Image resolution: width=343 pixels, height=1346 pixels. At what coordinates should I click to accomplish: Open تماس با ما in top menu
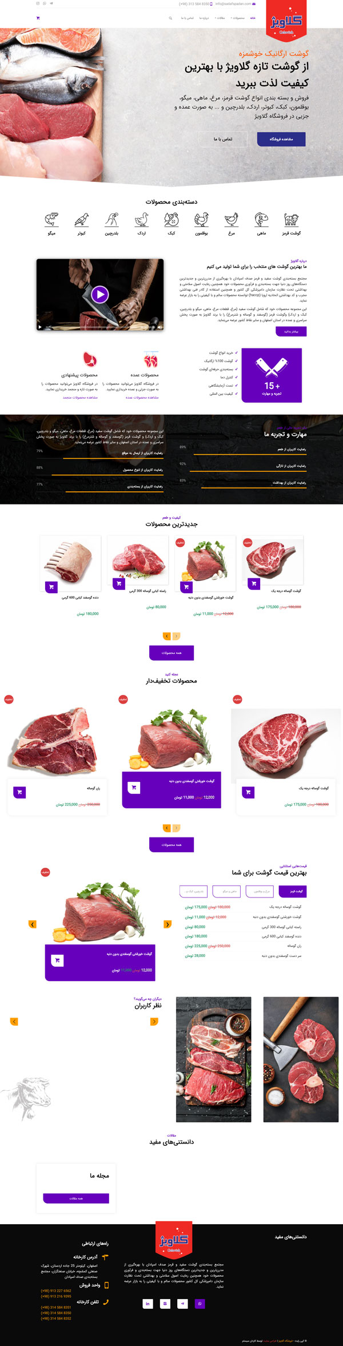(x=188, y=18)
